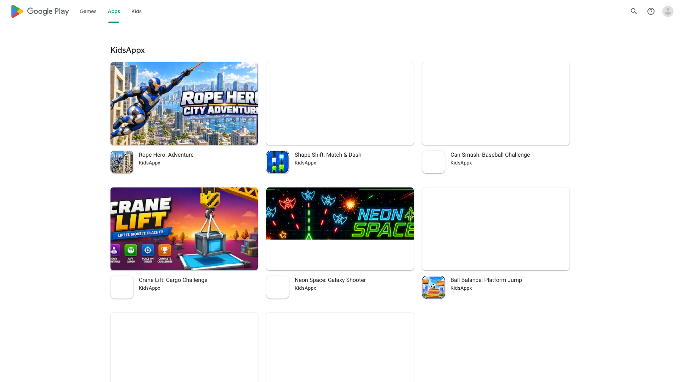Open the Shape Shift: Match & Dash title
680x382 pixels.
point(328,155)
